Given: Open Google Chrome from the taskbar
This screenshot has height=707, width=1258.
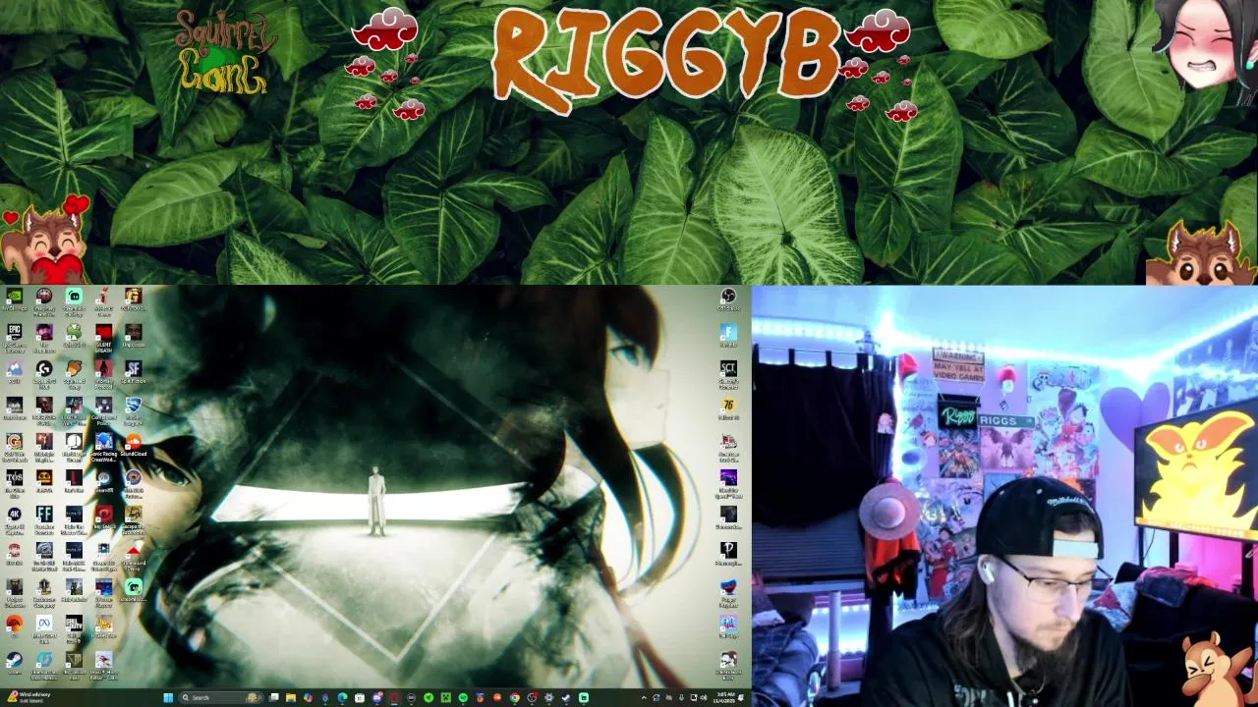Looking at the screenshot, I should click(514, 698).
